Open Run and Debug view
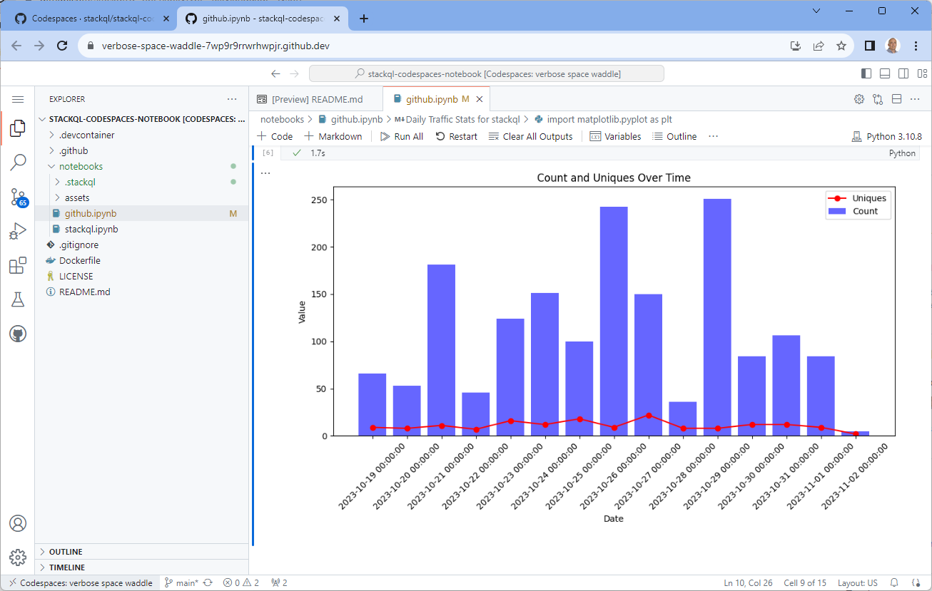Viewport: 932px width, 591px height. click(18, 231)
